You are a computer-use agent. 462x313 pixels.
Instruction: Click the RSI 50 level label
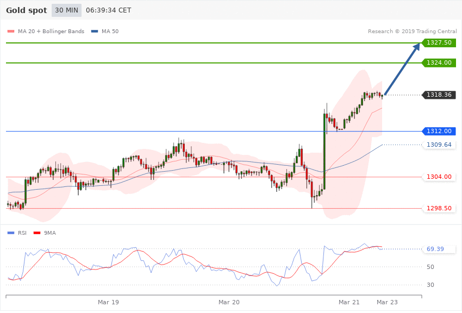(430, 267)
